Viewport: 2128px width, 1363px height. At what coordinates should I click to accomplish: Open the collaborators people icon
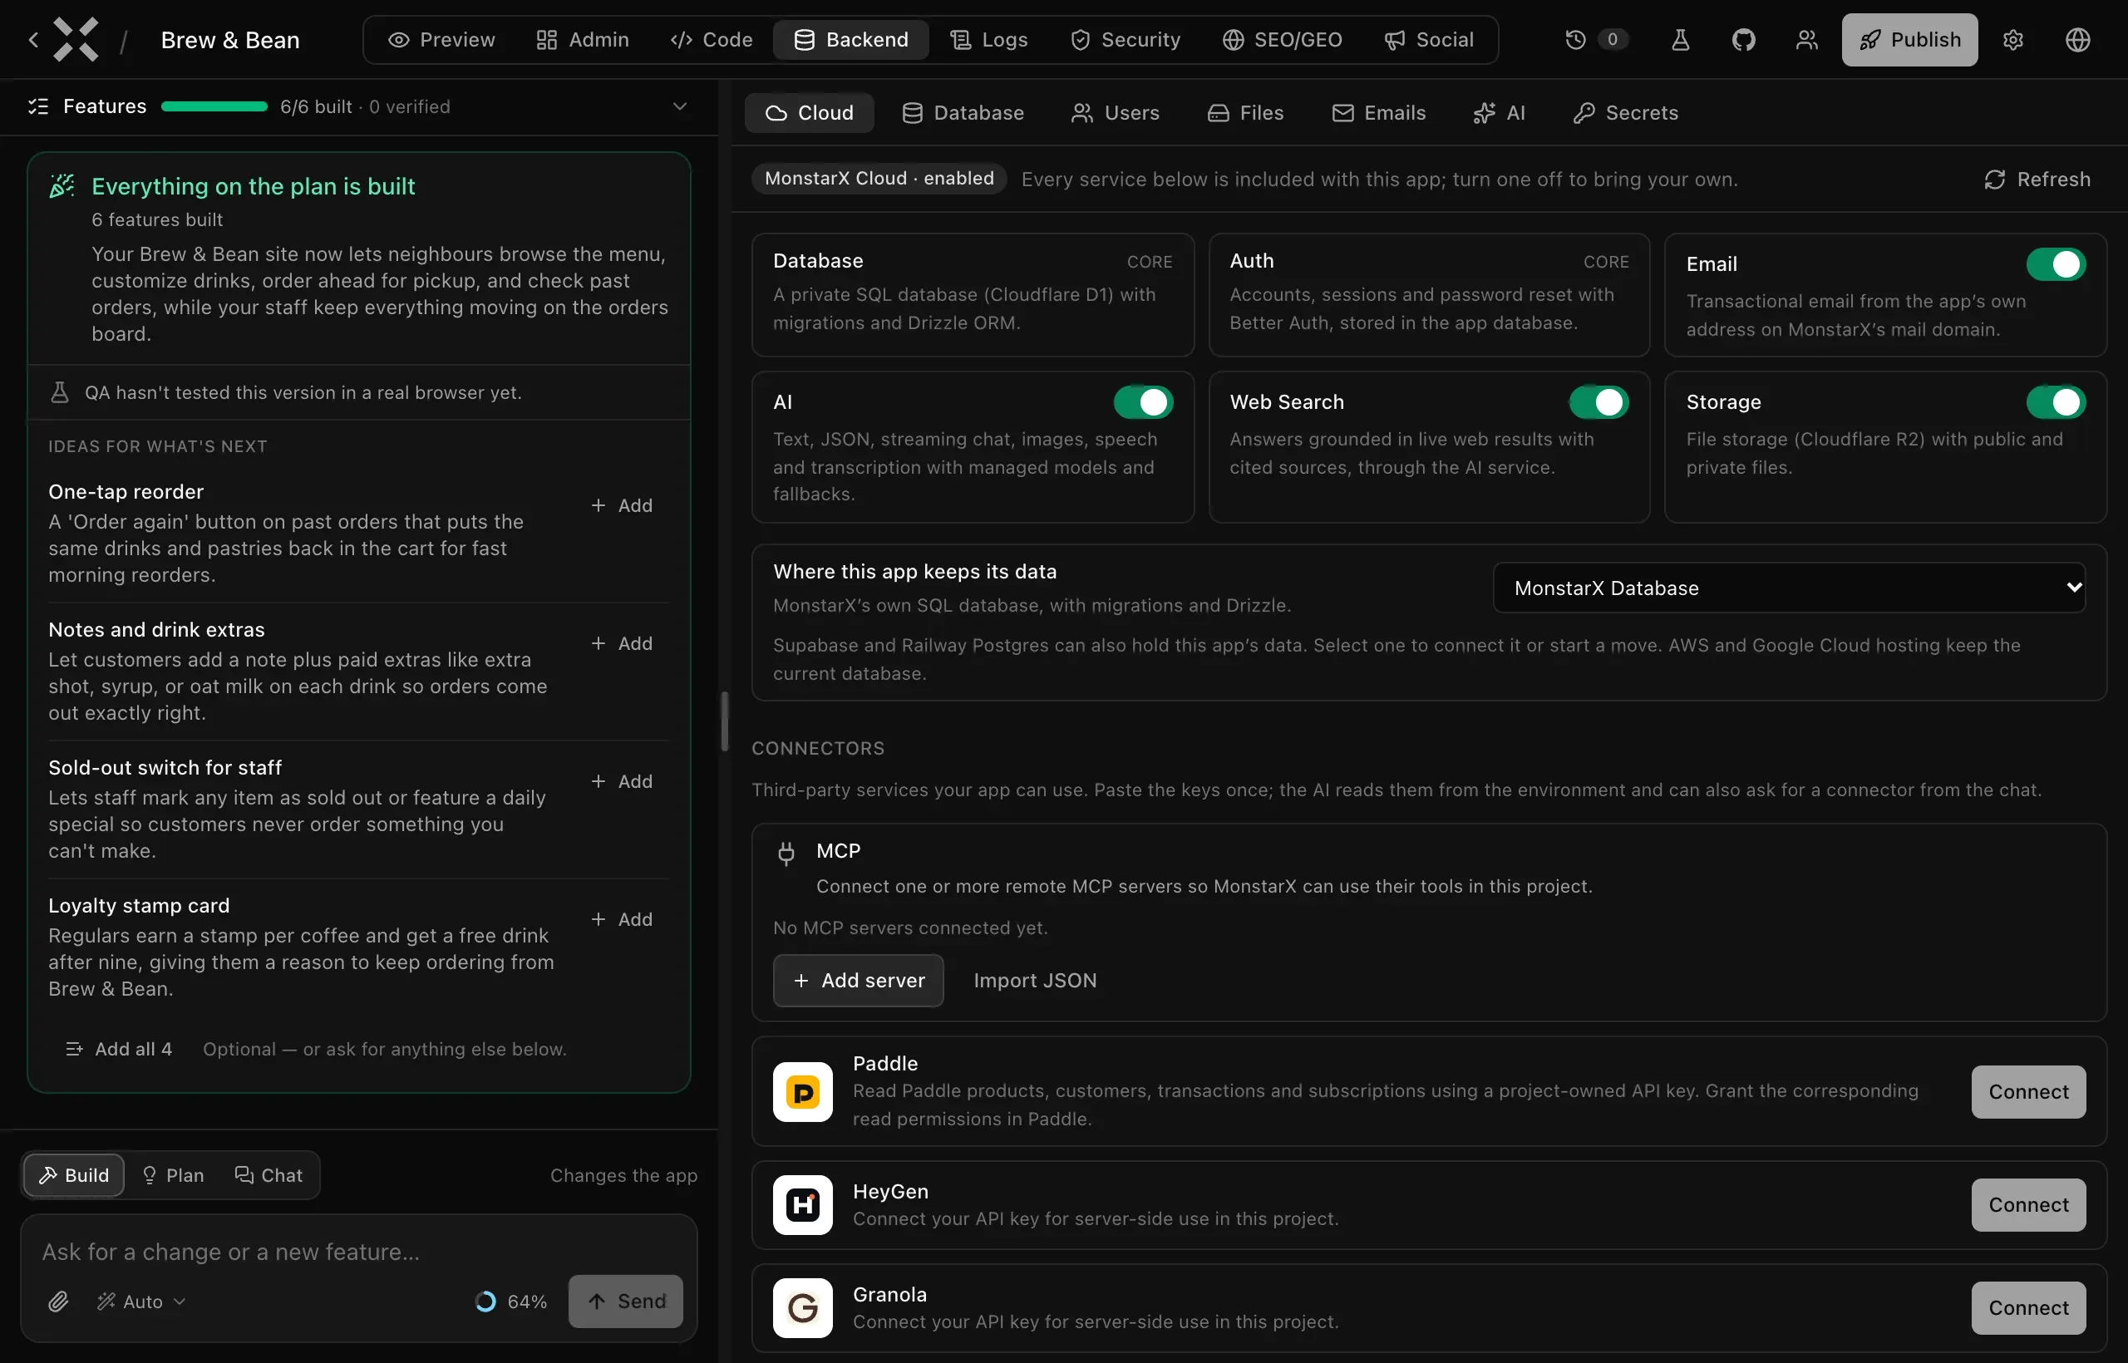(1806, 40)
